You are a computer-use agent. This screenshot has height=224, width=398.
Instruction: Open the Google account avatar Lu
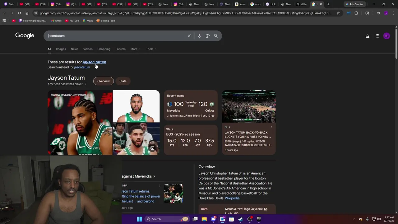pyautogui.click(x=386, y=36)
